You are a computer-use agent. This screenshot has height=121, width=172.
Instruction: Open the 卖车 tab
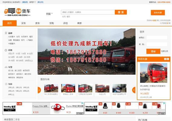click(37, 23)
